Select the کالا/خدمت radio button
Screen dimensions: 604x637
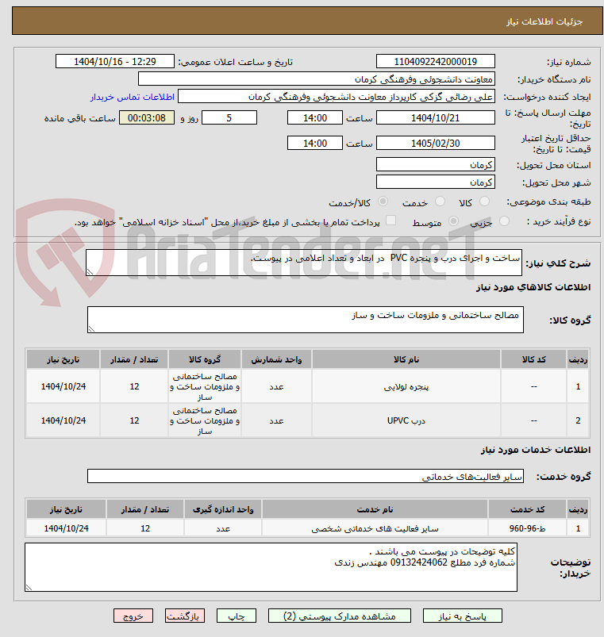(383, 201)
